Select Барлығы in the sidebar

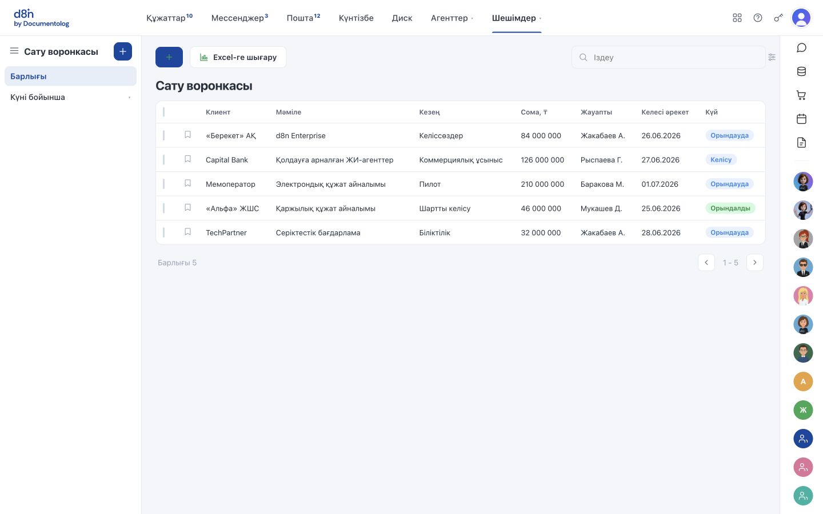coord(70,76)
